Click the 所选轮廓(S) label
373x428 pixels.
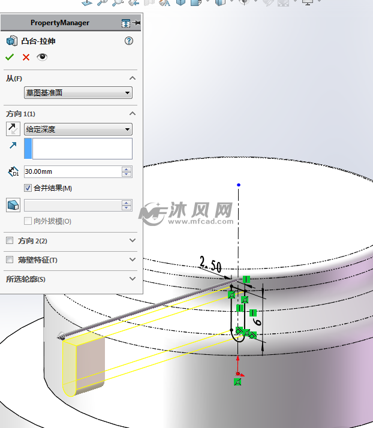click(x=26, y=279)
